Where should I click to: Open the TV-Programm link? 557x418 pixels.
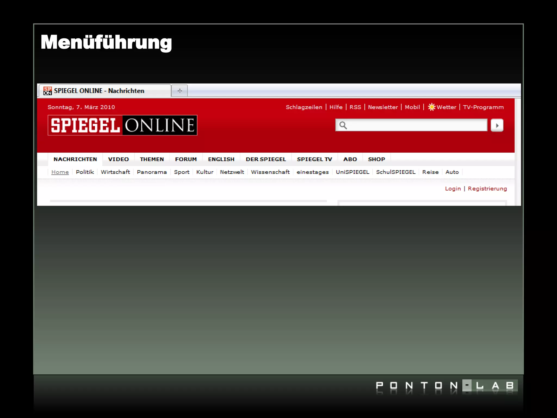(483, 107)
